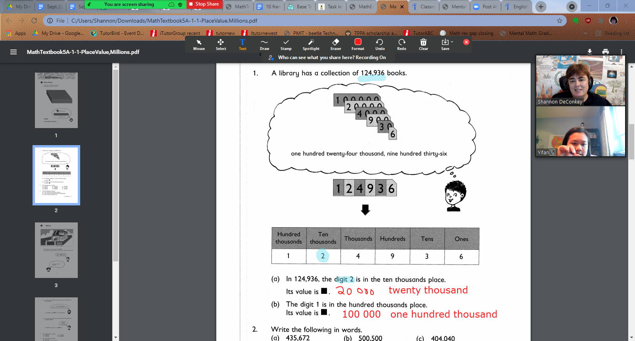Click the circled digit 2 table cell
This screenshot has height=341, width=635.
[323, 256]
